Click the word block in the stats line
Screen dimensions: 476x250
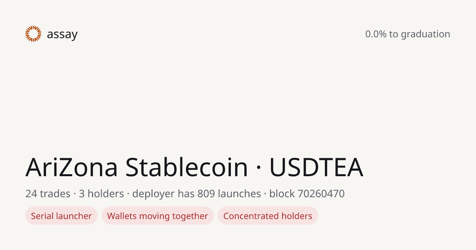click(x=282, y=194)
